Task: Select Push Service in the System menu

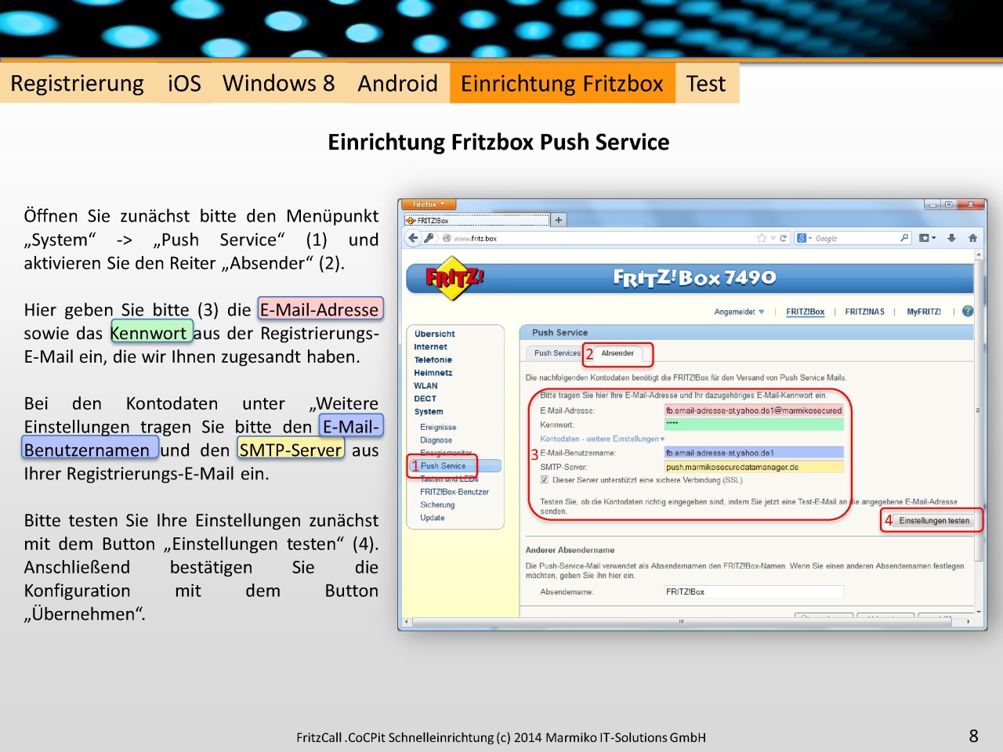Action: pos(444,466)
